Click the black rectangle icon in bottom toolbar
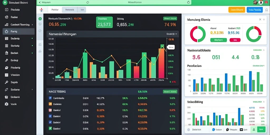 pos(241,129)
